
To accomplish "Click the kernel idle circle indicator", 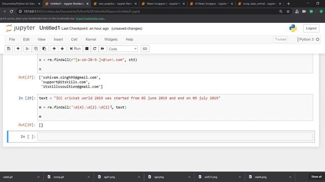I will coord(317,39).
